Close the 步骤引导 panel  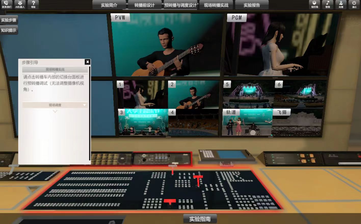click(87, 62)
